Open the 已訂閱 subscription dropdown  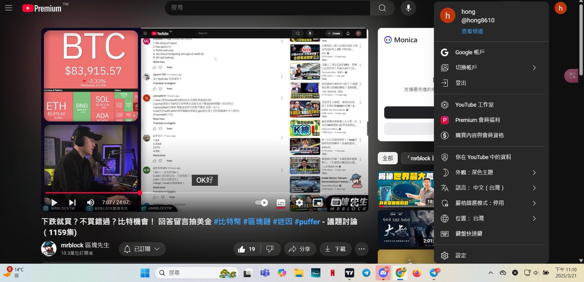(142, 249)
